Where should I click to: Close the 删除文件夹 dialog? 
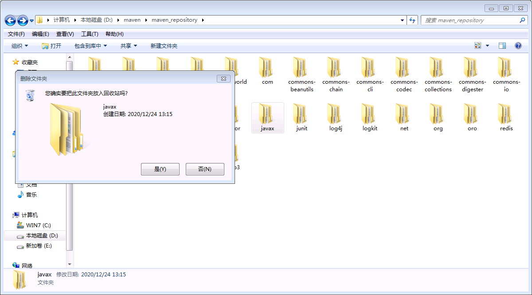tap(223, 78)
